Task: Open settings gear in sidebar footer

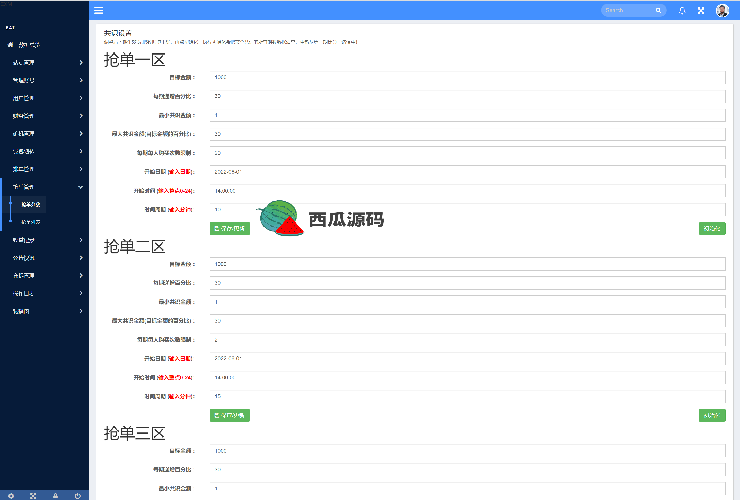Action: [x=11, y=496]
